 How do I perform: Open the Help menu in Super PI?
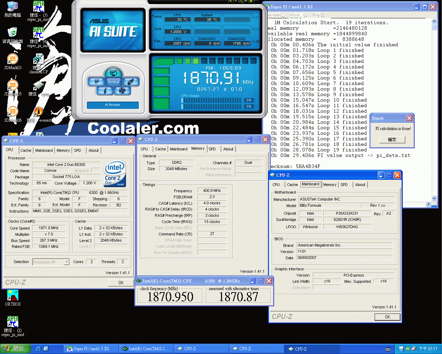click(x=319, y=15)
